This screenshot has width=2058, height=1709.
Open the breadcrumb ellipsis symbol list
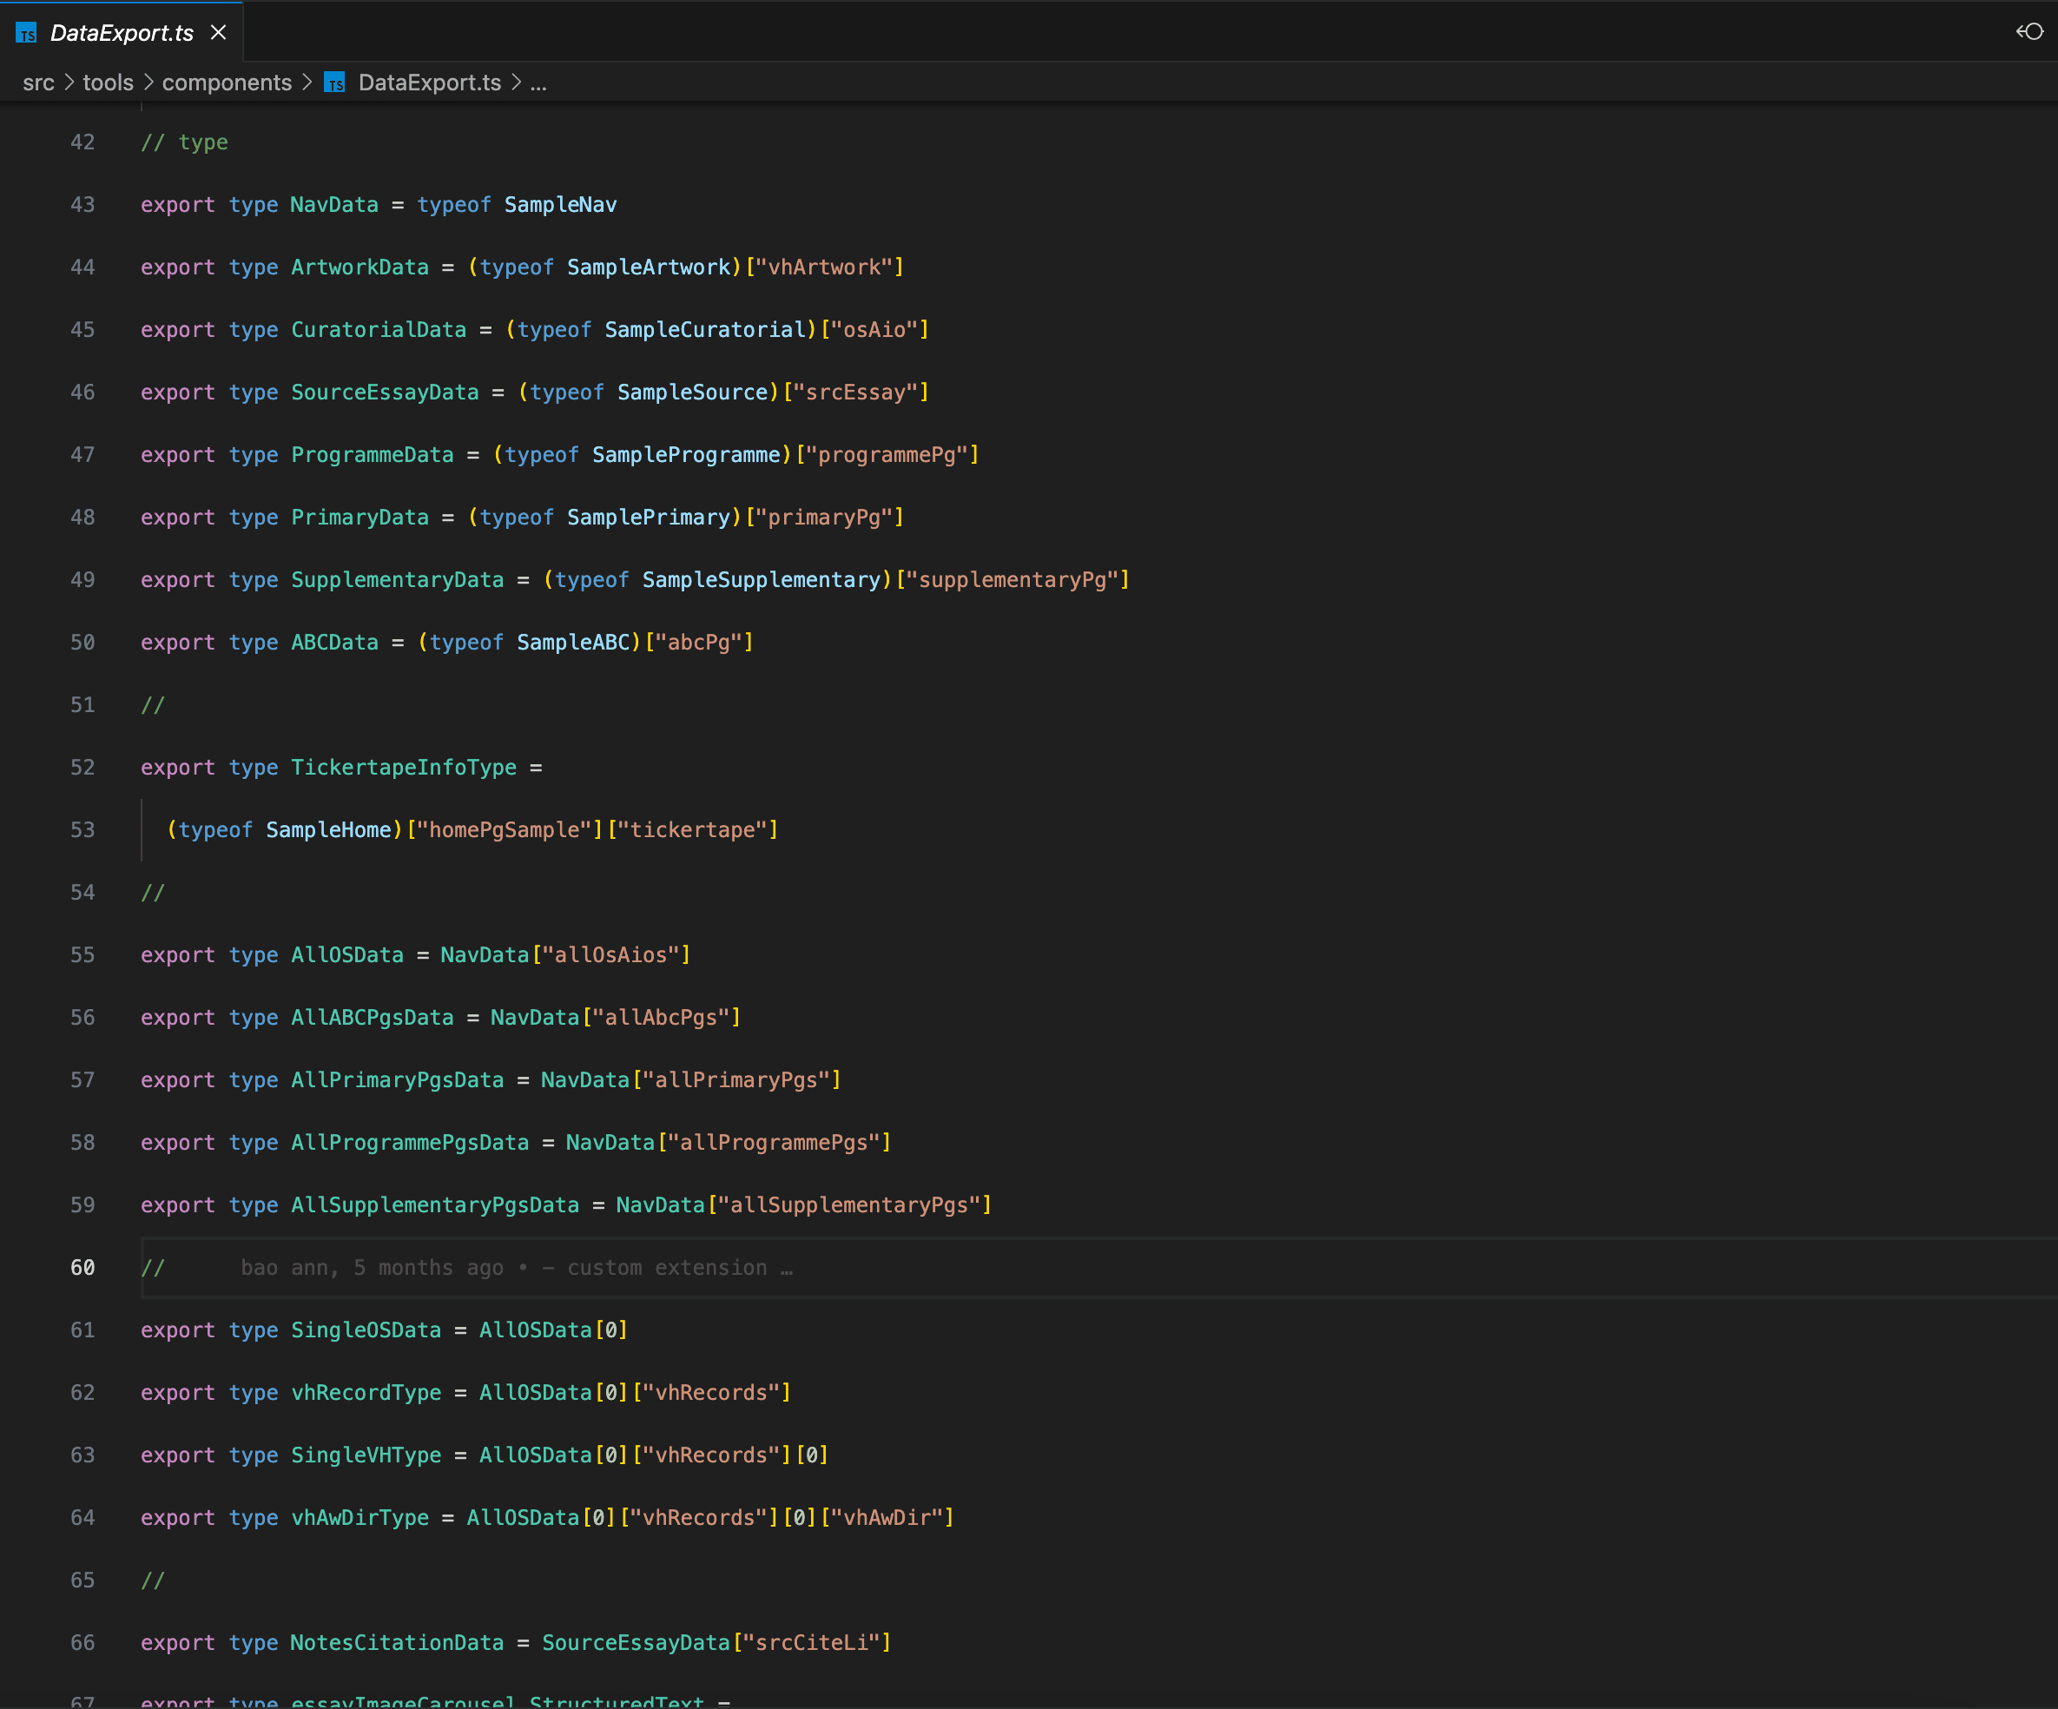[x=538, y=83]
